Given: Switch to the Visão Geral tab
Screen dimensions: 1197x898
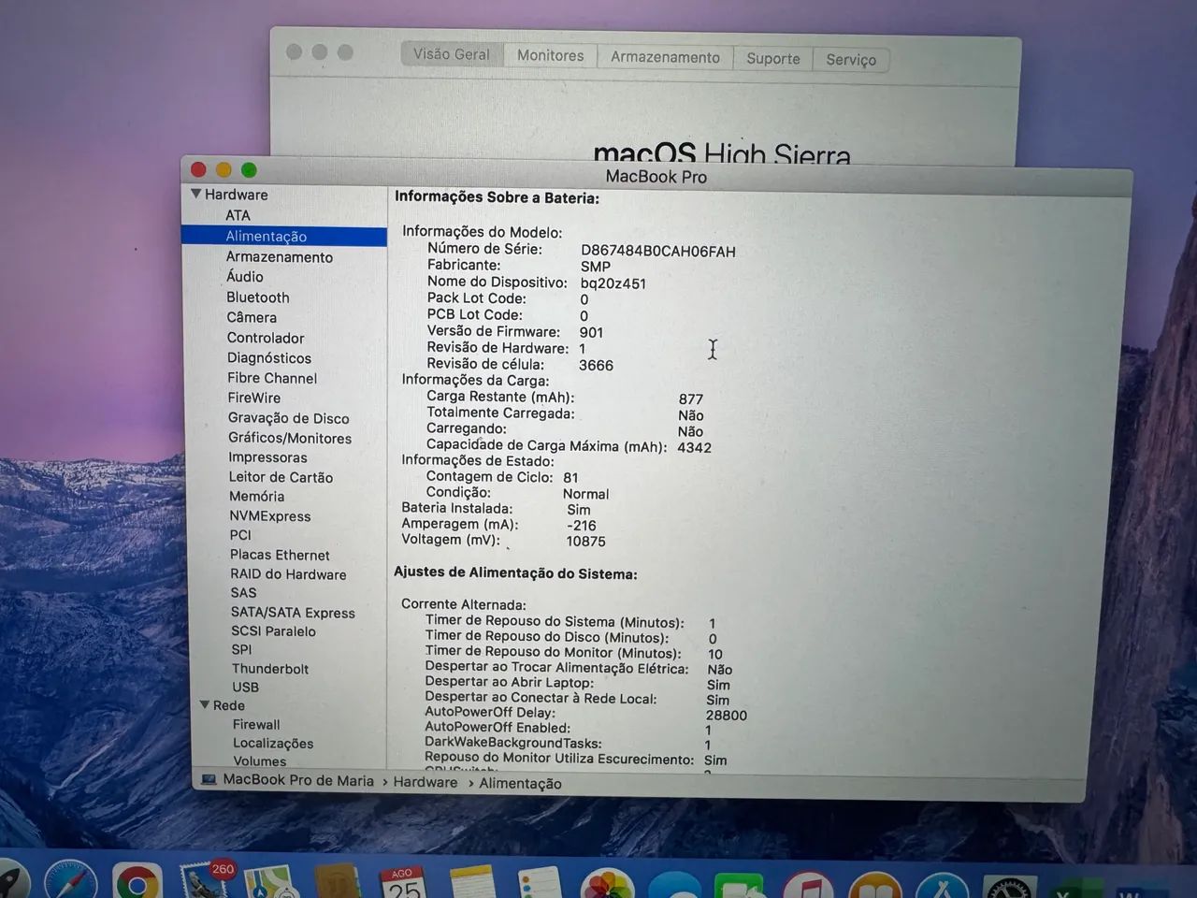Looking at the screenshot, I should (452, 54).
